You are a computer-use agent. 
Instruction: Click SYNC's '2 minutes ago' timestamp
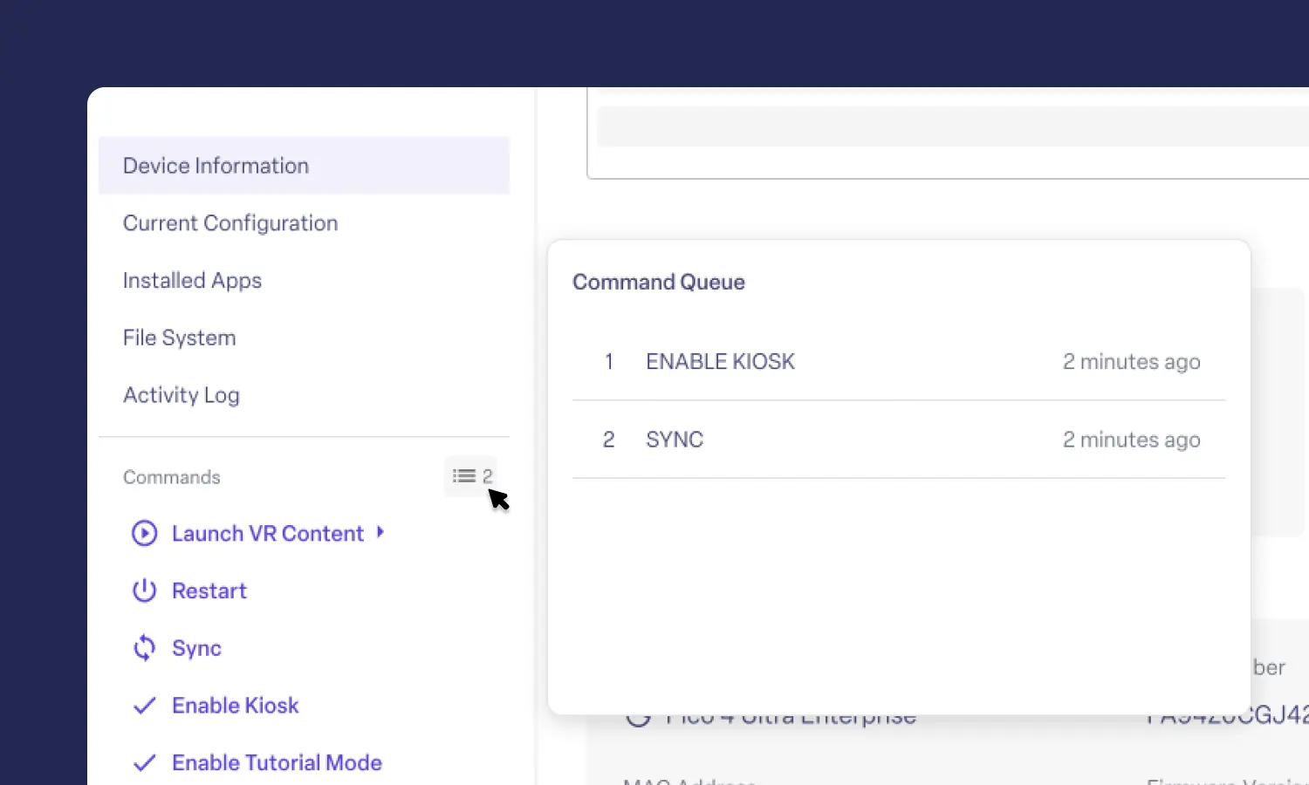(1131, 440)
